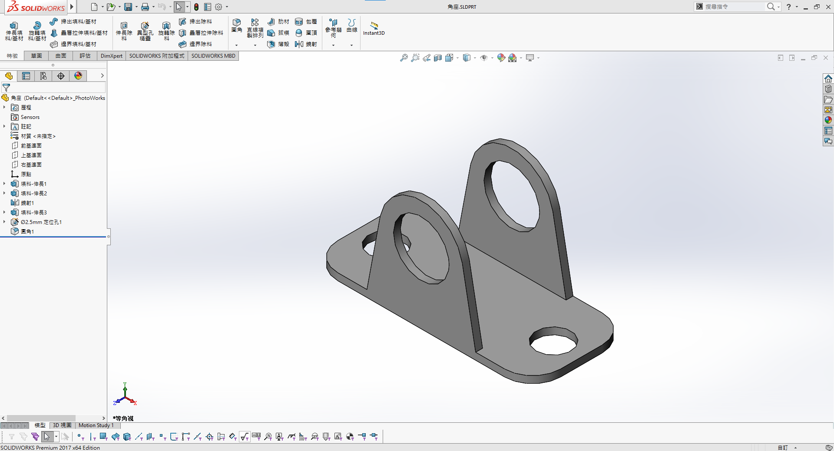
Task: Open the DisplayManager color ball tab
Action: point(78,76)
